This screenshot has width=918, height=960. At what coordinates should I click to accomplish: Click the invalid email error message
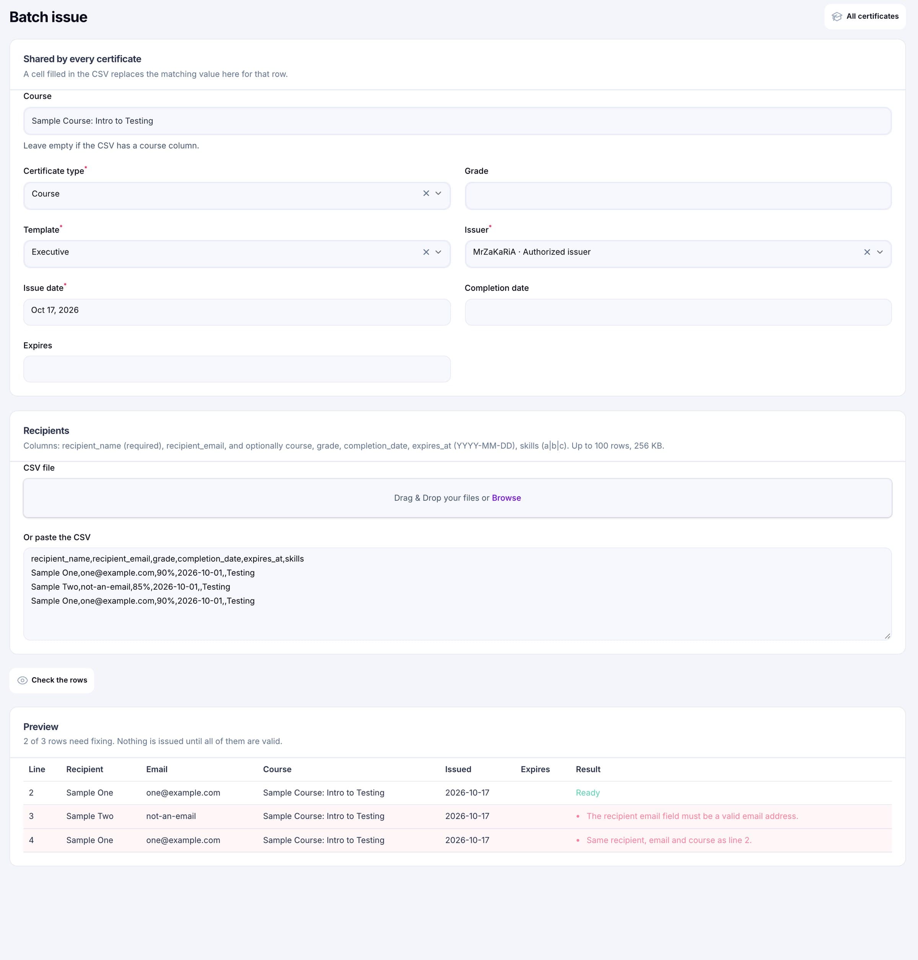point(692,816)
